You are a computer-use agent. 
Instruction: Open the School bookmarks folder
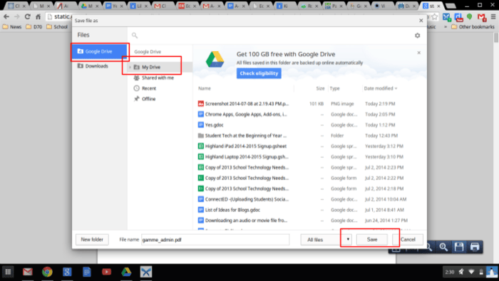(x=57, y=27)
